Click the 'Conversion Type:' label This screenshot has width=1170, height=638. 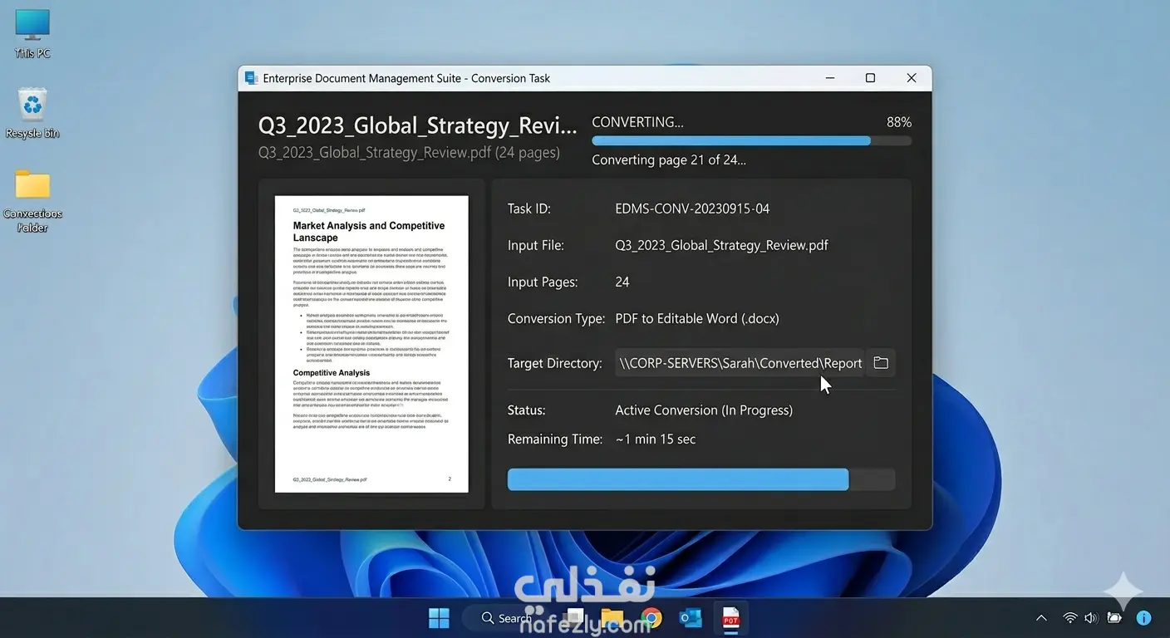557,318
